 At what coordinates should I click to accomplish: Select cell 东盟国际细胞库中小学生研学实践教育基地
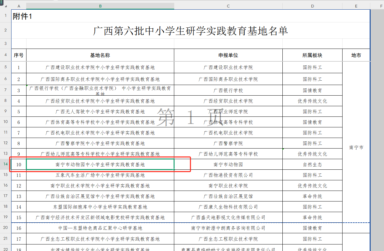(x=100, y=207)
